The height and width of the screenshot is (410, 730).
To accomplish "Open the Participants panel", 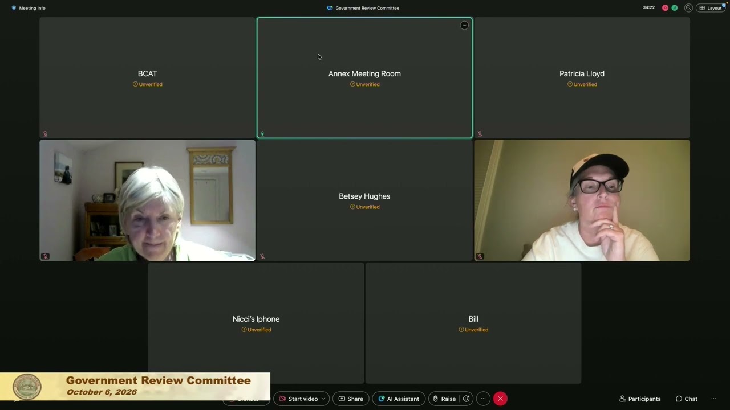I will (640, 399).
